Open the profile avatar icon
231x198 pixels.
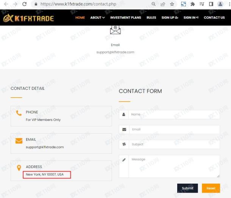[220, 4]
